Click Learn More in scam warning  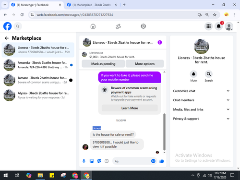130,108
